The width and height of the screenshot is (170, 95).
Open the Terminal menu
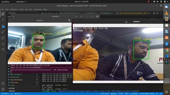click(x=37, y=9)
